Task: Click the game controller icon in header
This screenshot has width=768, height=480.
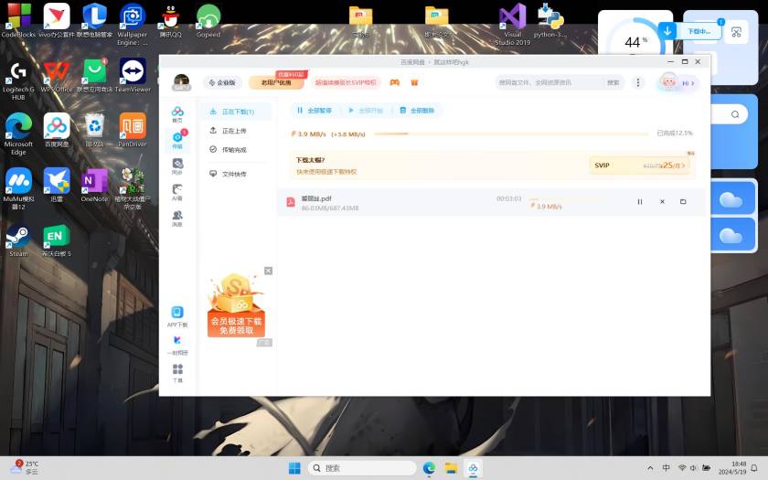Action: (x=395, y=83)
